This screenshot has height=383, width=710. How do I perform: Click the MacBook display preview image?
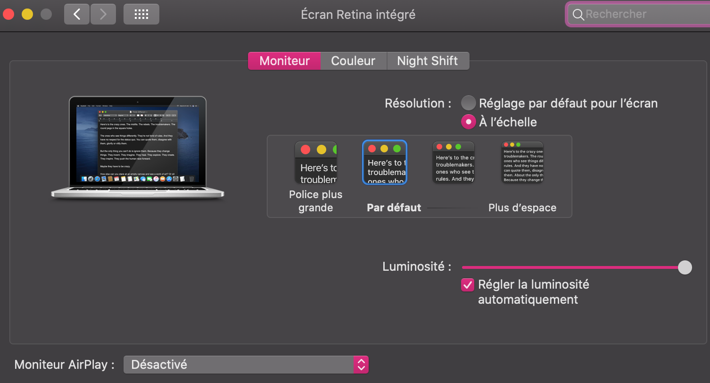click(x=138, y=146)
